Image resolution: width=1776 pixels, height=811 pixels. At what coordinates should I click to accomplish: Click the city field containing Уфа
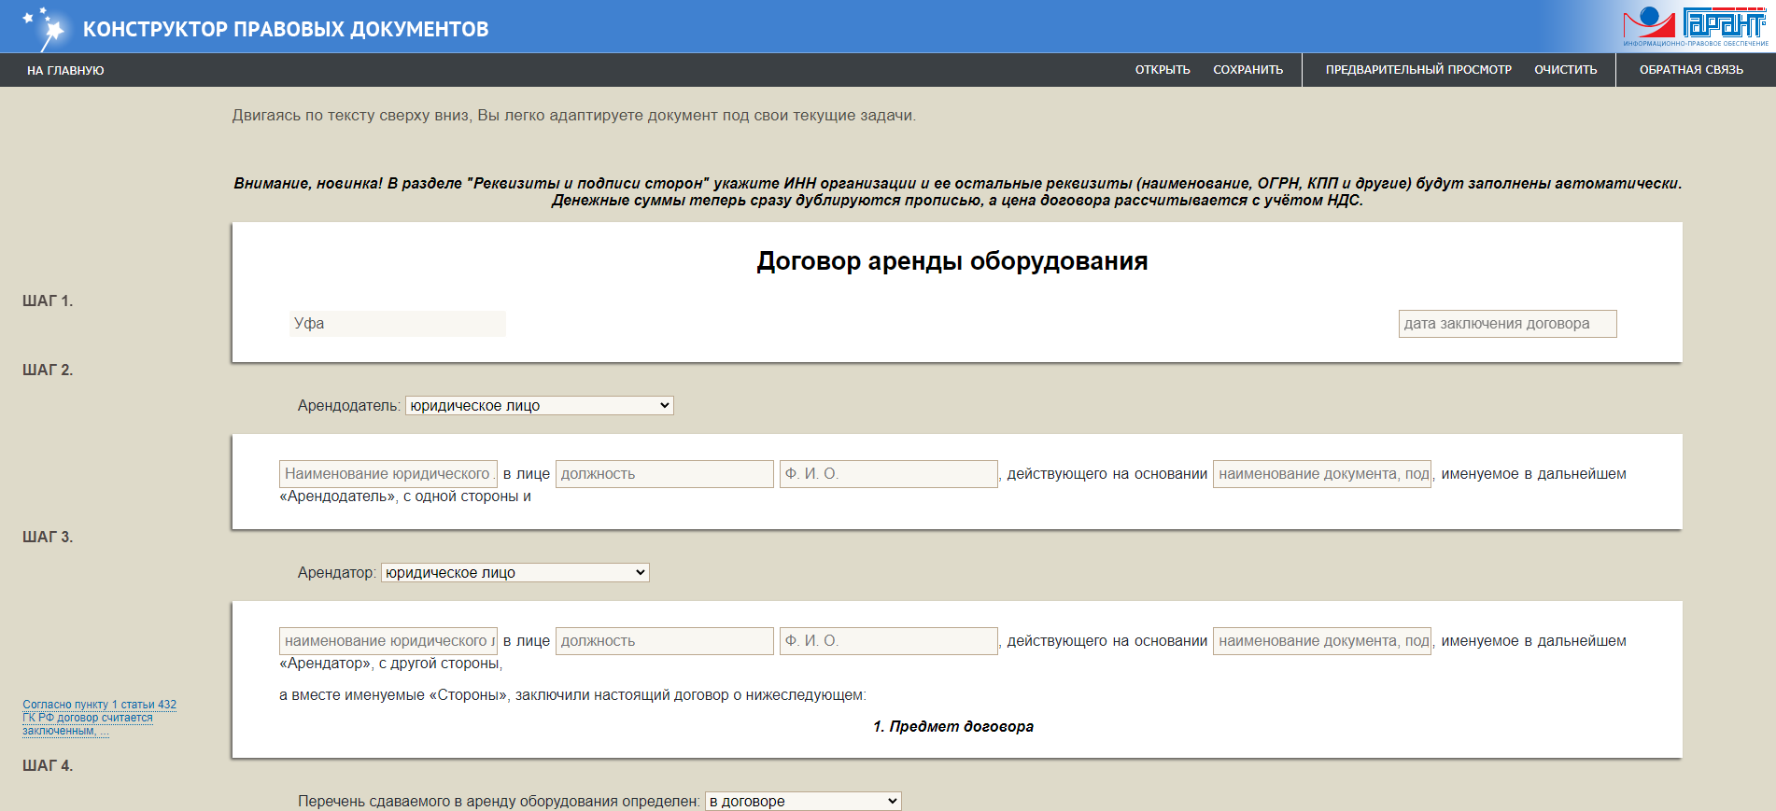coord(398,324)
